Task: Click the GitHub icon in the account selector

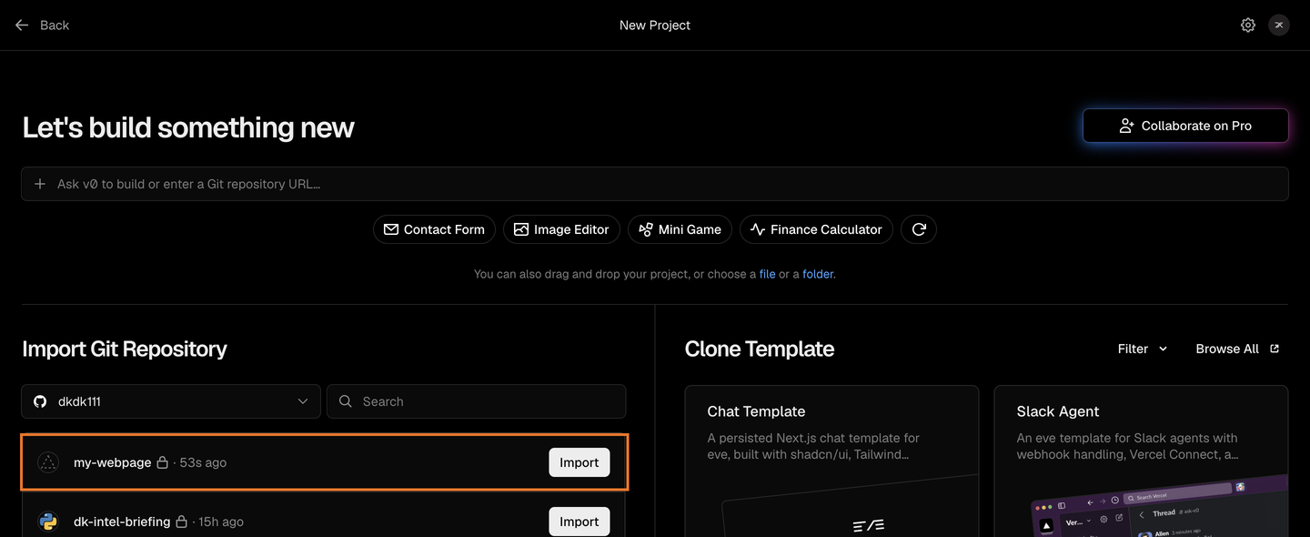Action: pos(40,401)
